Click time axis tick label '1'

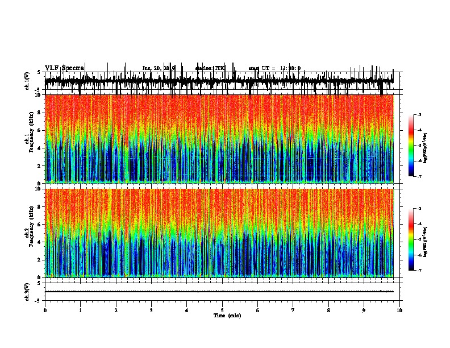(80, 310)
